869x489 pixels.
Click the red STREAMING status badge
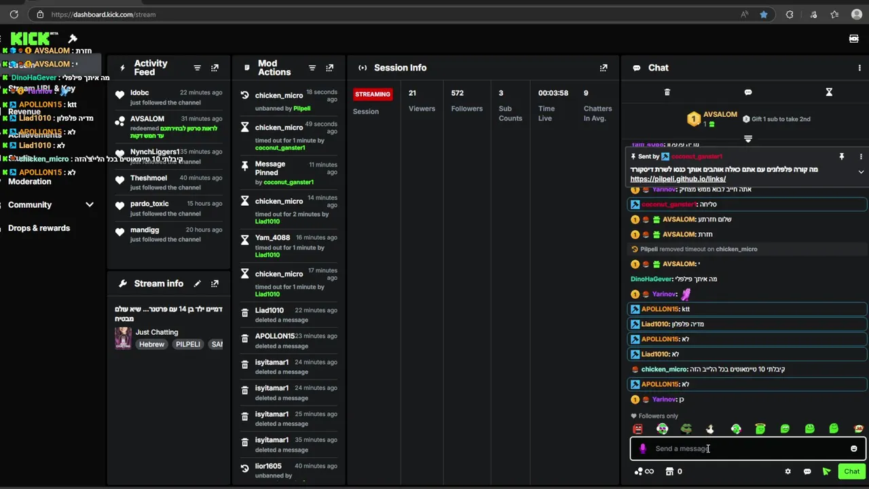point(372,94)
